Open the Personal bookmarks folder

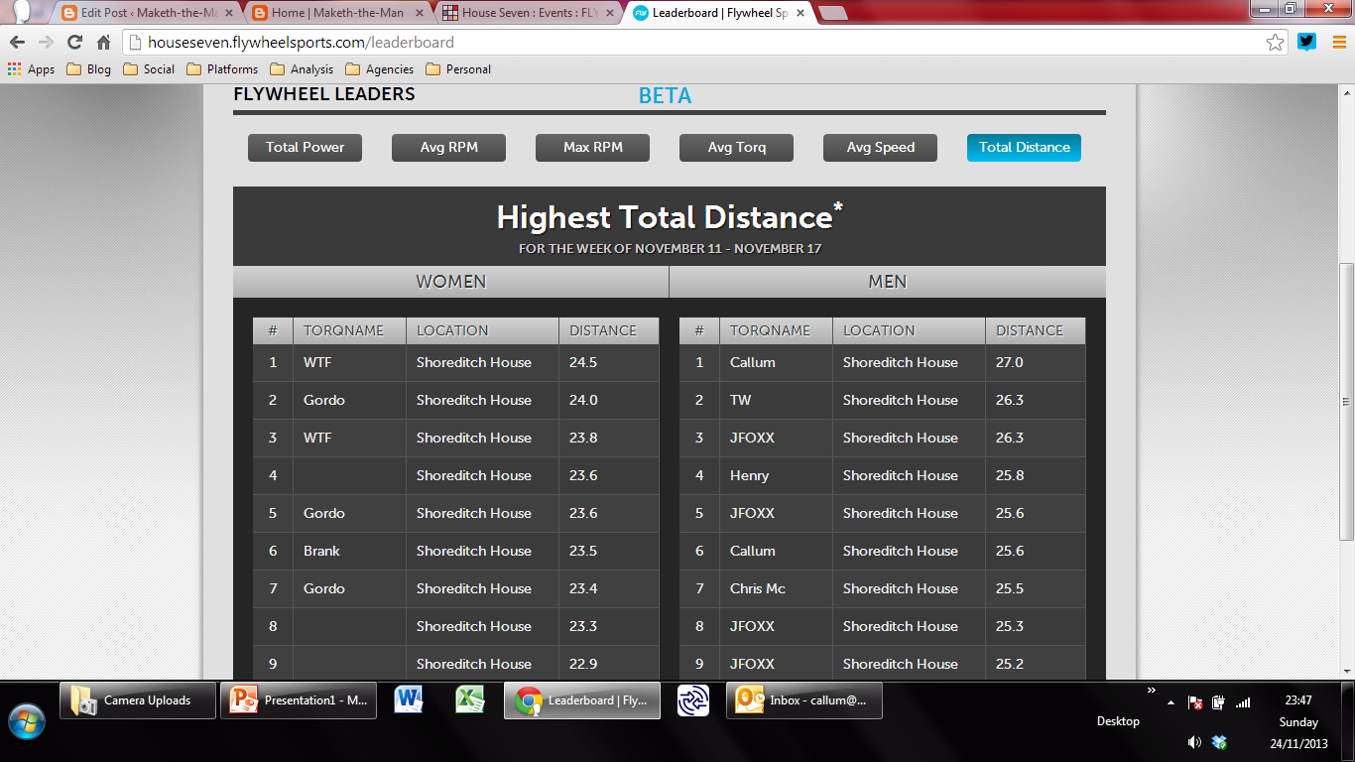pos(458,69)
